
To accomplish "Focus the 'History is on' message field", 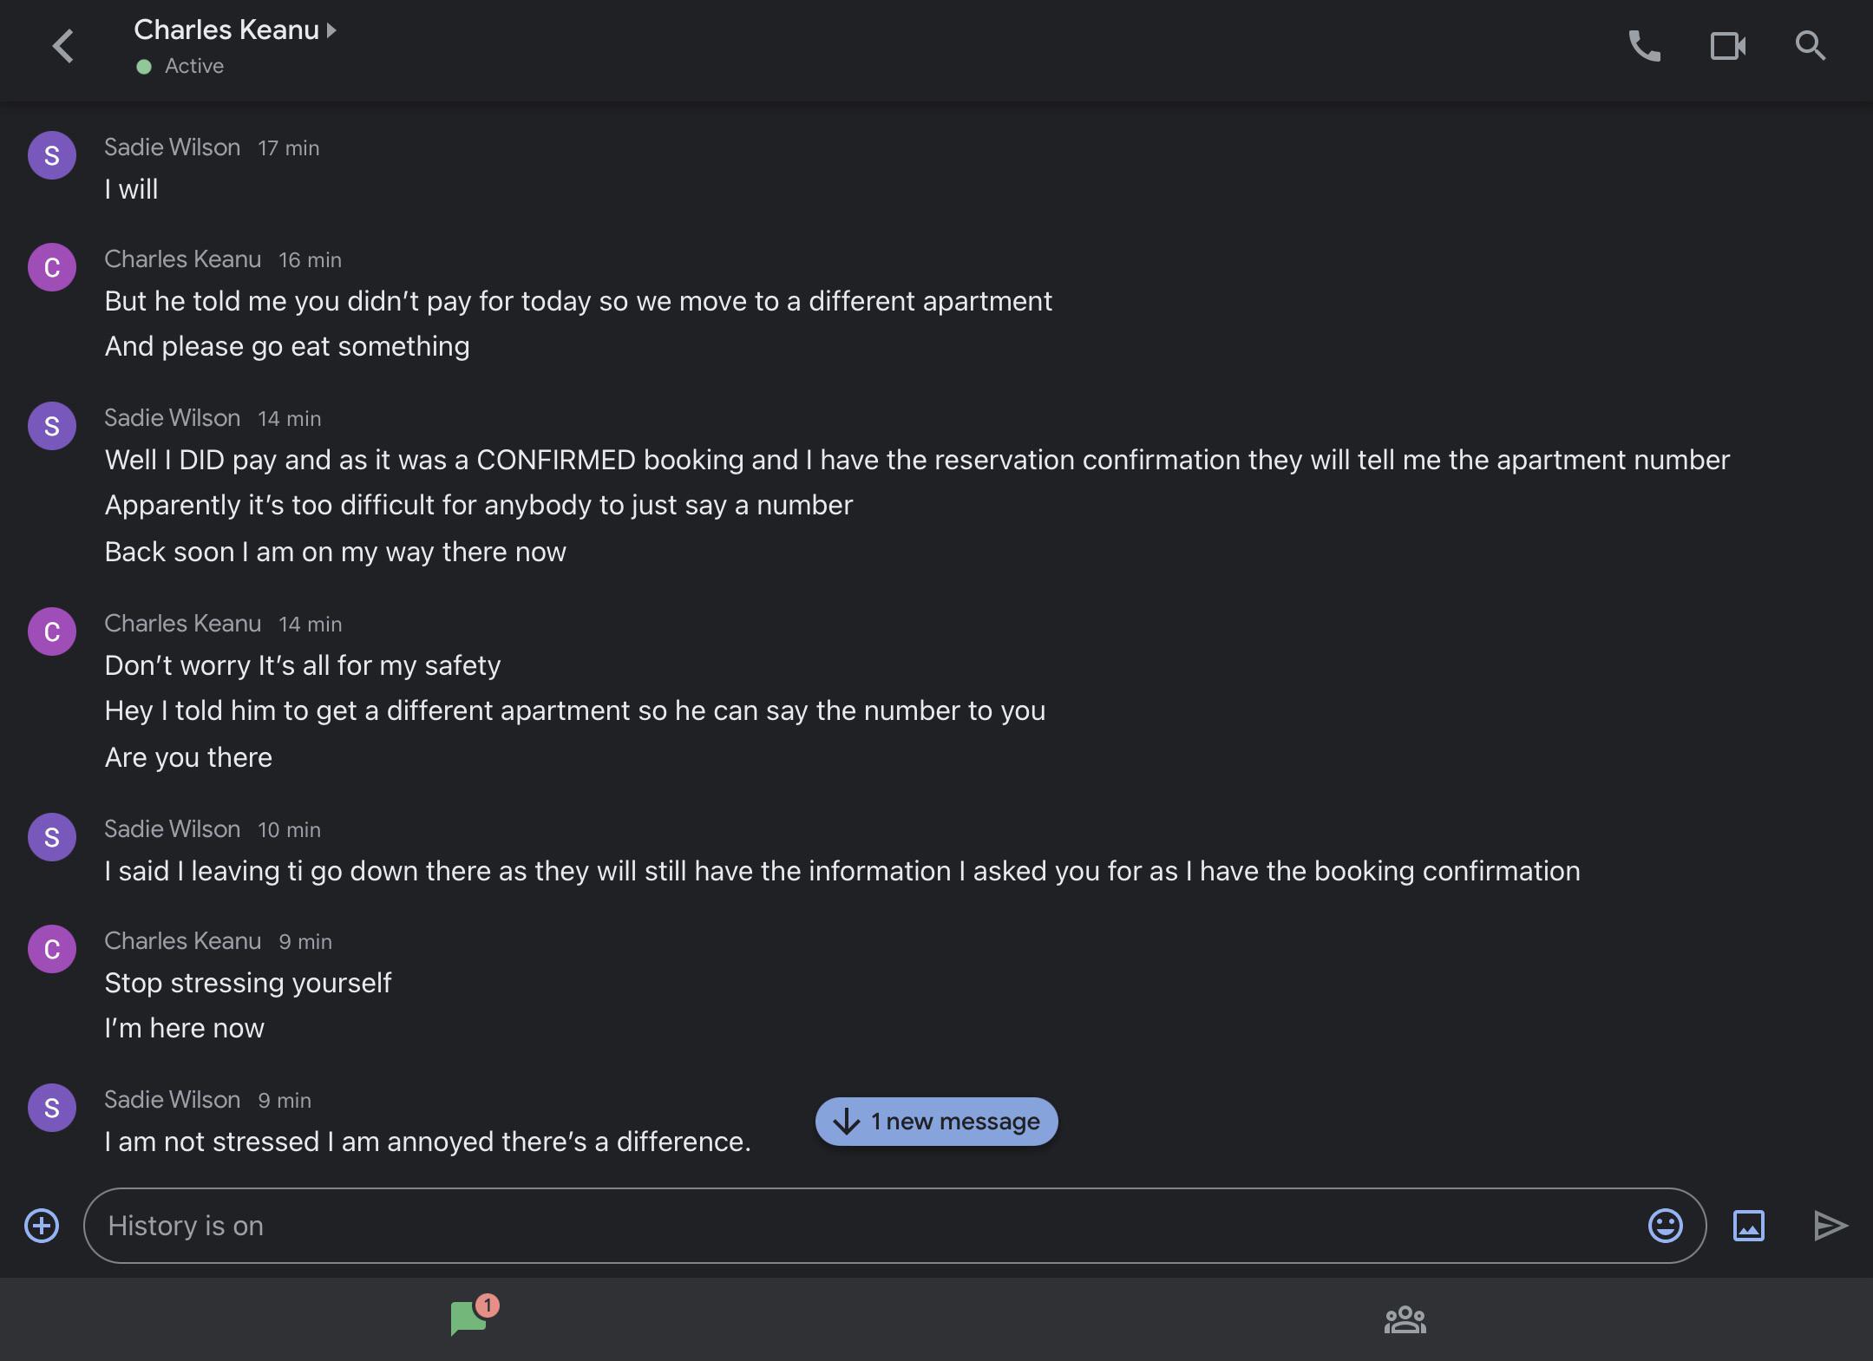I will [868, 1226].
